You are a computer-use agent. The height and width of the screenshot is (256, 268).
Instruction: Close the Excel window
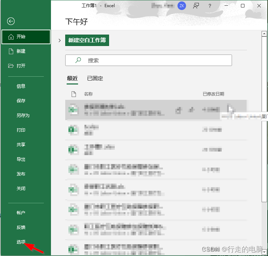point(259,6)
